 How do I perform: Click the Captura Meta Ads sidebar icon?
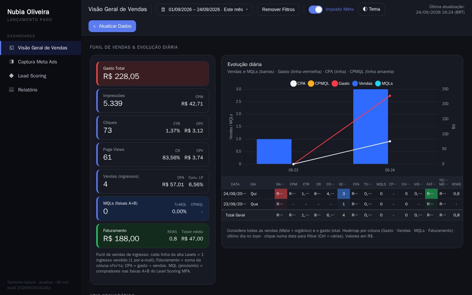tap(11, 62)
